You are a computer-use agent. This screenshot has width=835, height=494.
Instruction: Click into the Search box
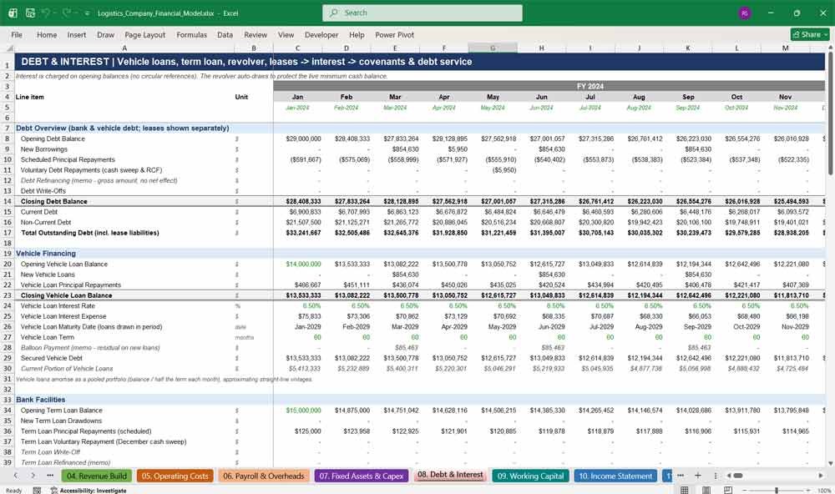[423, 13]
